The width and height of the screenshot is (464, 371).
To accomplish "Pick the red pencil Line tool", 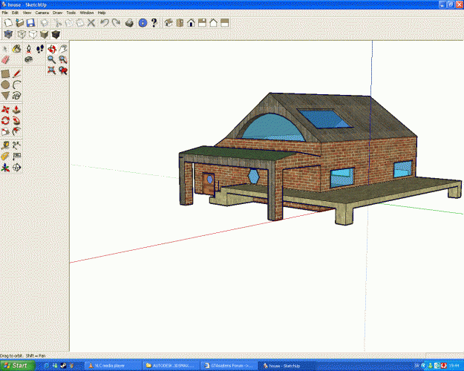I will pos(16,73).
